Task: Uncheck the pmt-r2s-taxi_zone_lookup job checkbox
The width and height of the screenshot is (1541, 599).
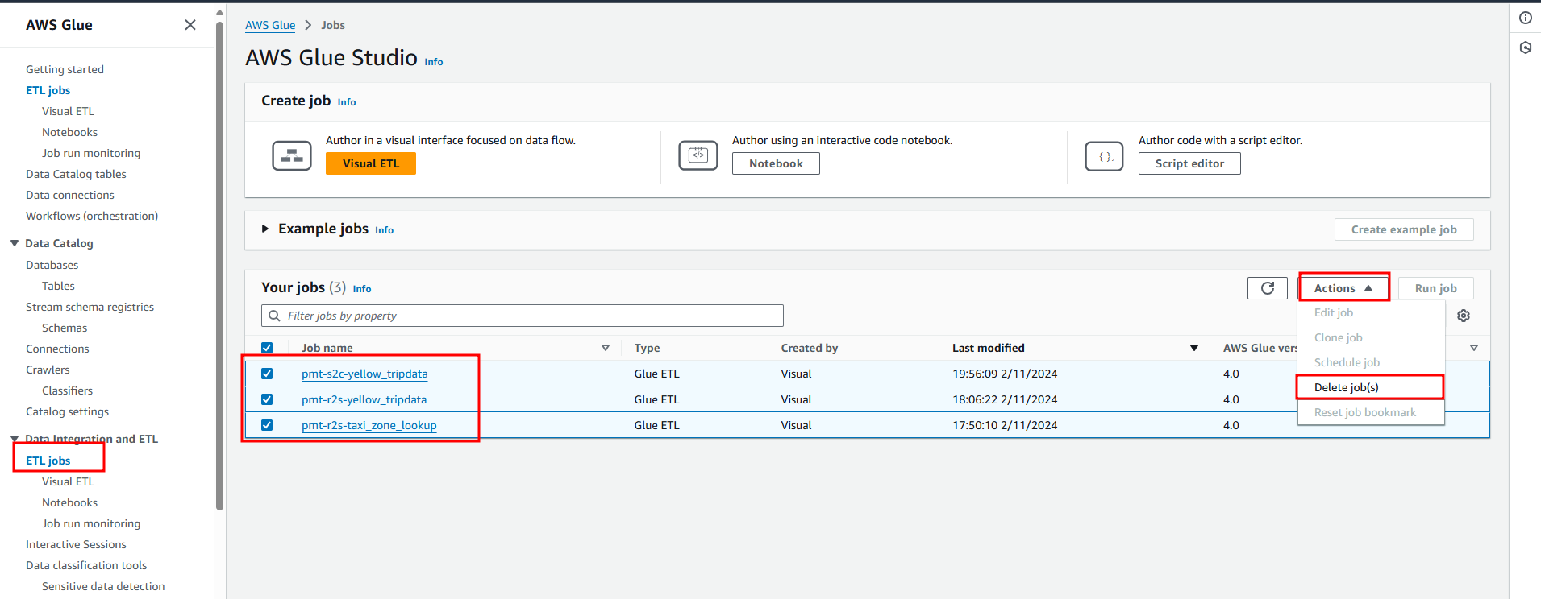Action: coord(267,425)
